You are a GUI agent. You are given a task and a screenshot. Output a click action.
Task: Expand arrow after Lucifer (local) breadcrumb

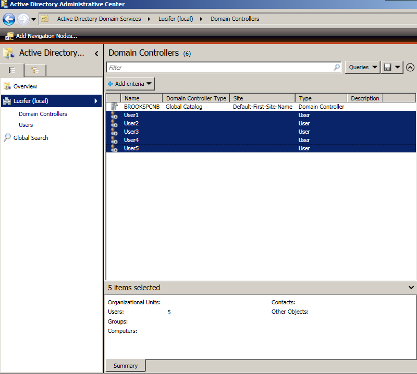point(201,19)
